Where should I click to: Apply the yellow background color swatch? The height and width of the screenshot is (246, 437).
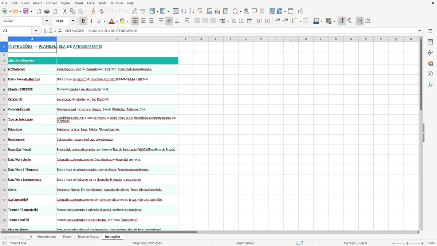pos(122,21)
